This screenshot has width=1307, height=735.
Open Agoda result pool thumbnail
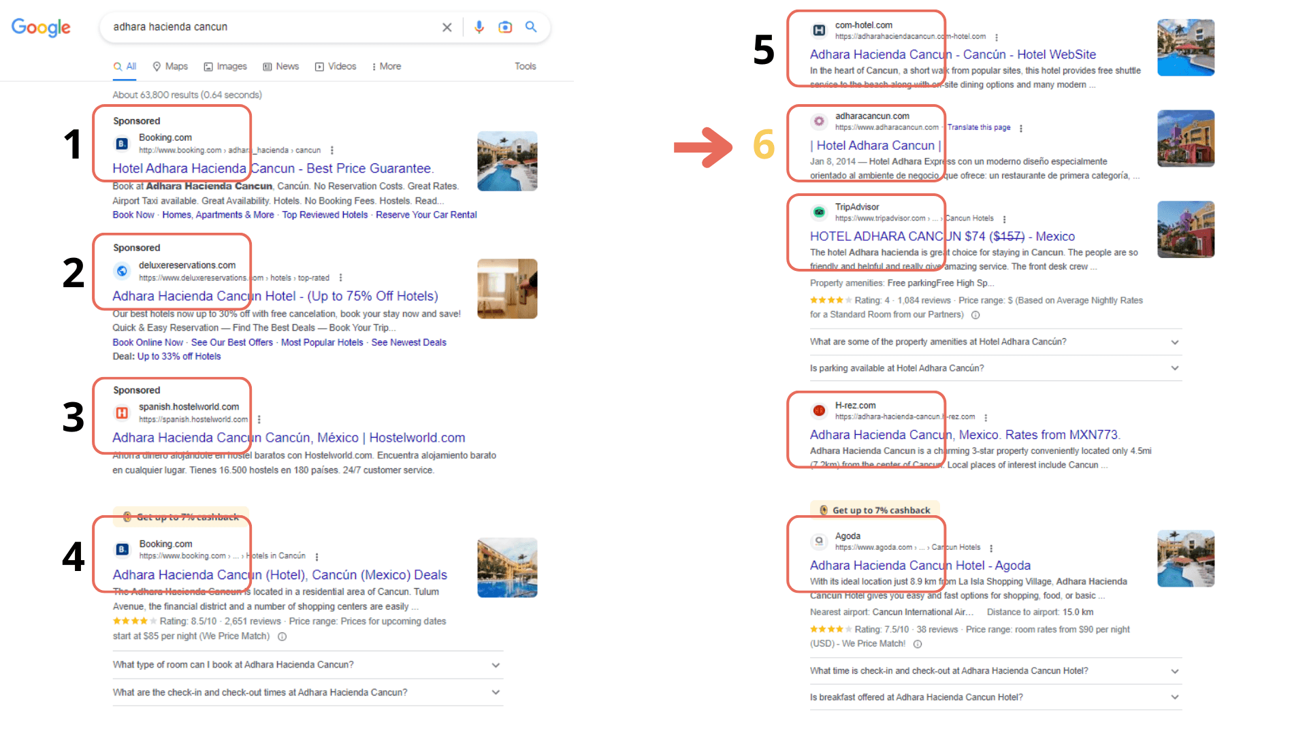coord(1186,559)
